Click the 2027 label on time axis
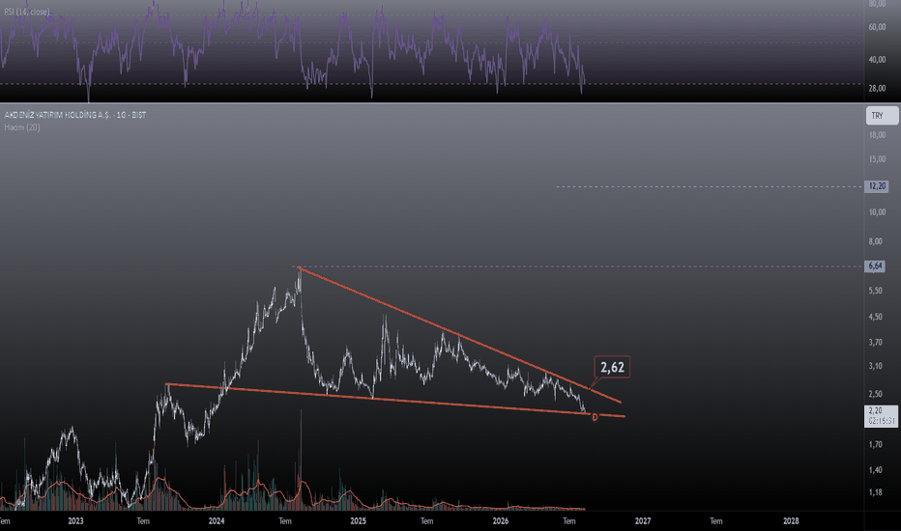This screenshot has height=531, width=901. pos(643,520)
